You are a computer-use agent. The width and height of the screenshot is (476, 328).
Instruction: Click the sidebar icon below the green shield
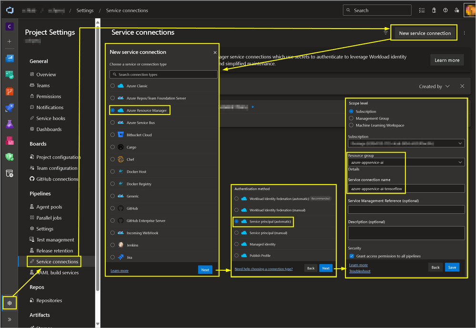coord(10,174)
